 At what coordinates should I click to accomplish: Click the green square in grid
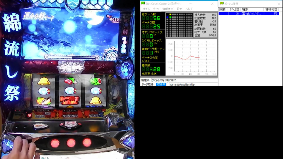pyautogui.click(x=170, y=17)
